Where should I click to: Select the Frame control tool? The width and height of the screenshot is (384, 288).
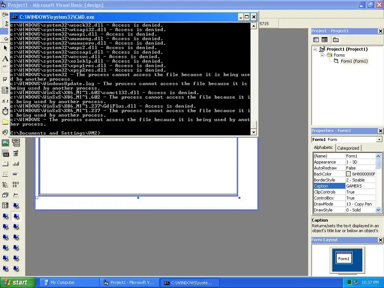[x=5, y=69]
